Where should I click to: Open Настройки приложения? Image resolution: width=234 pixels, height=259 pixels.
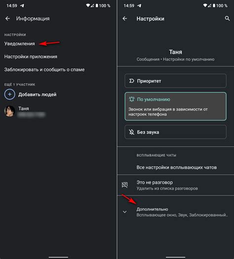click(x=31, y=57)
